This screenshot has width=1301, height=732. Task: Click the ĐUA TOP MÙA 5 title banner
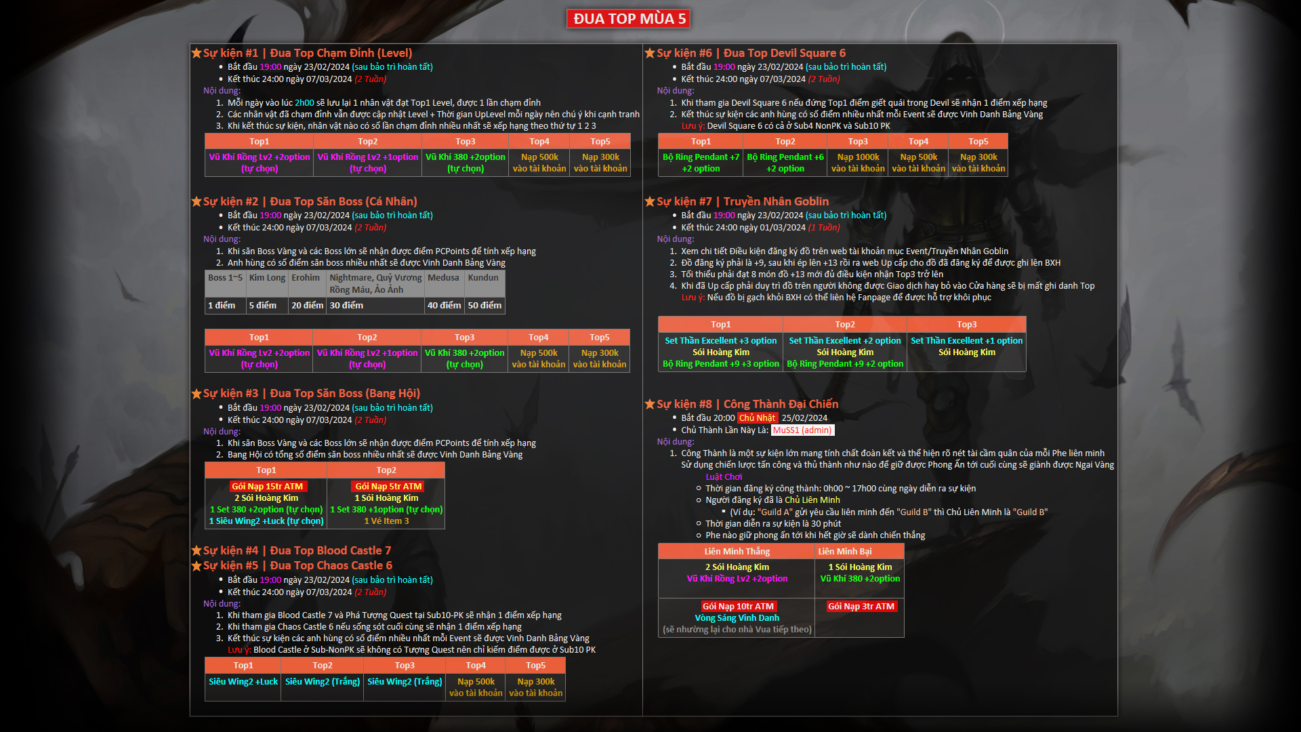[x=629, y=19]
